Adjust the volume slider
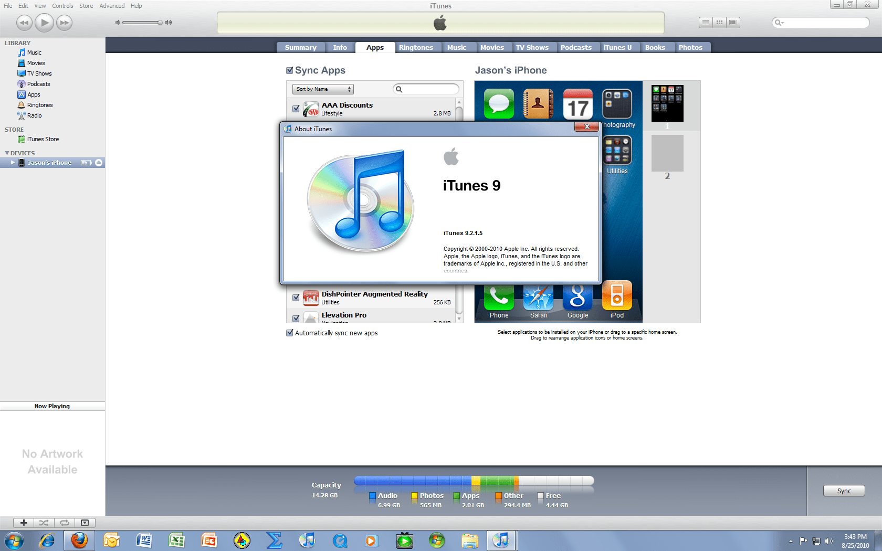Screen dimensions: 882x551 coord(142,23)
